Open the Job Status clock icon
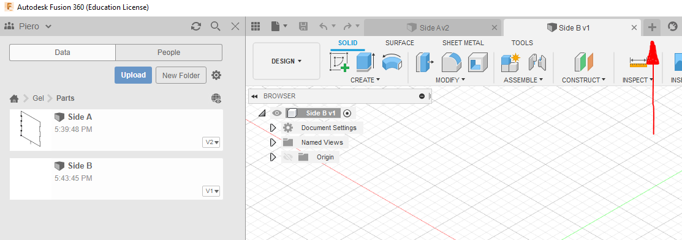Viewport: 682px width, 240px height. (x=673, y=27)
